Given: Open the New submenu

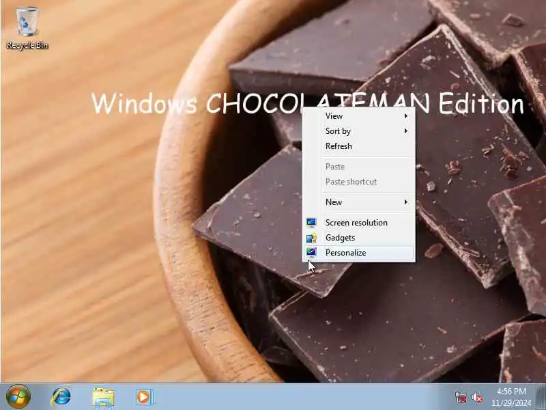Looking at the screenshot, I should pyautogui.click(x=359, y=202).
